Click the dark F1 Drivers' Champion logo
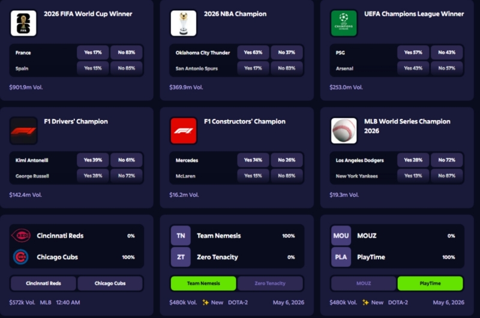This screenshot has height=318, width=480. tap(23, 131)
